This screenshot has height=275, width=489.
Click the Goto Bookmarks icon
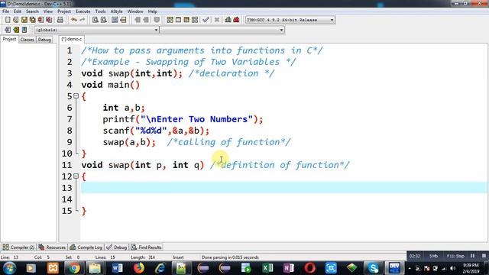tap(24, 30)
